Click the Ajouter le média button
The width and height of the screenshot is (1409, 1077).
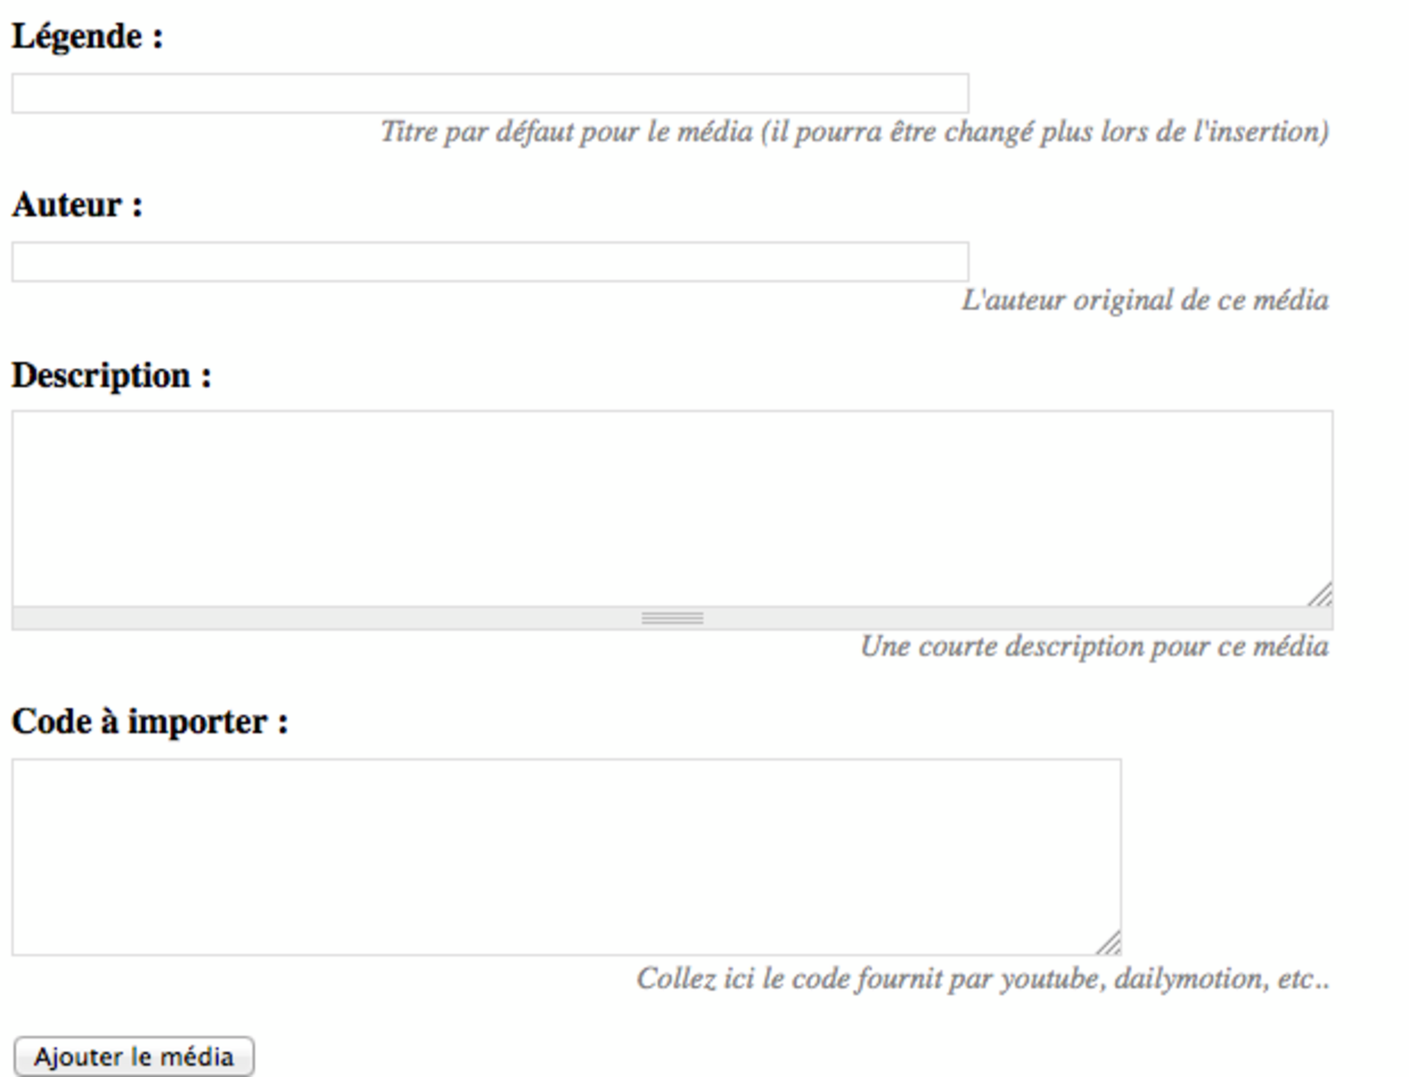(134, 1056)
